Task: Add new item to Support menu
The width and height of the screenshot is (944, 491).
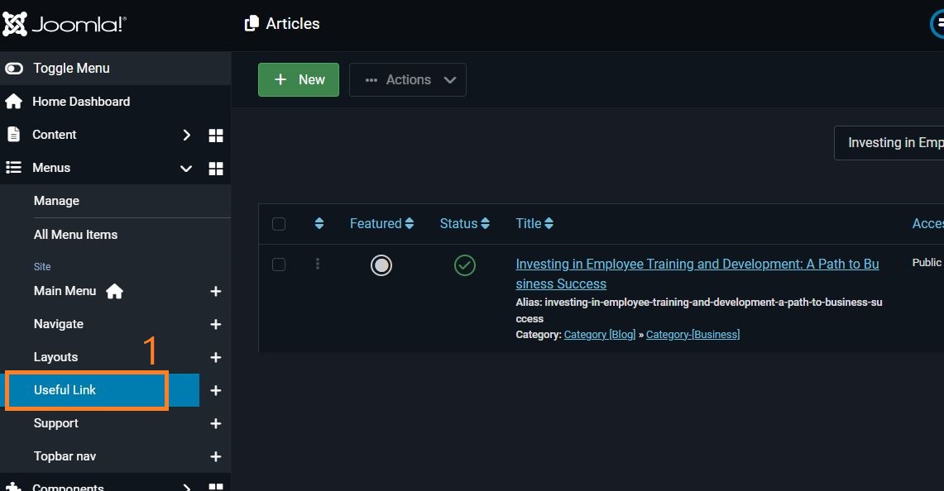Action: [x=216, y=424]
